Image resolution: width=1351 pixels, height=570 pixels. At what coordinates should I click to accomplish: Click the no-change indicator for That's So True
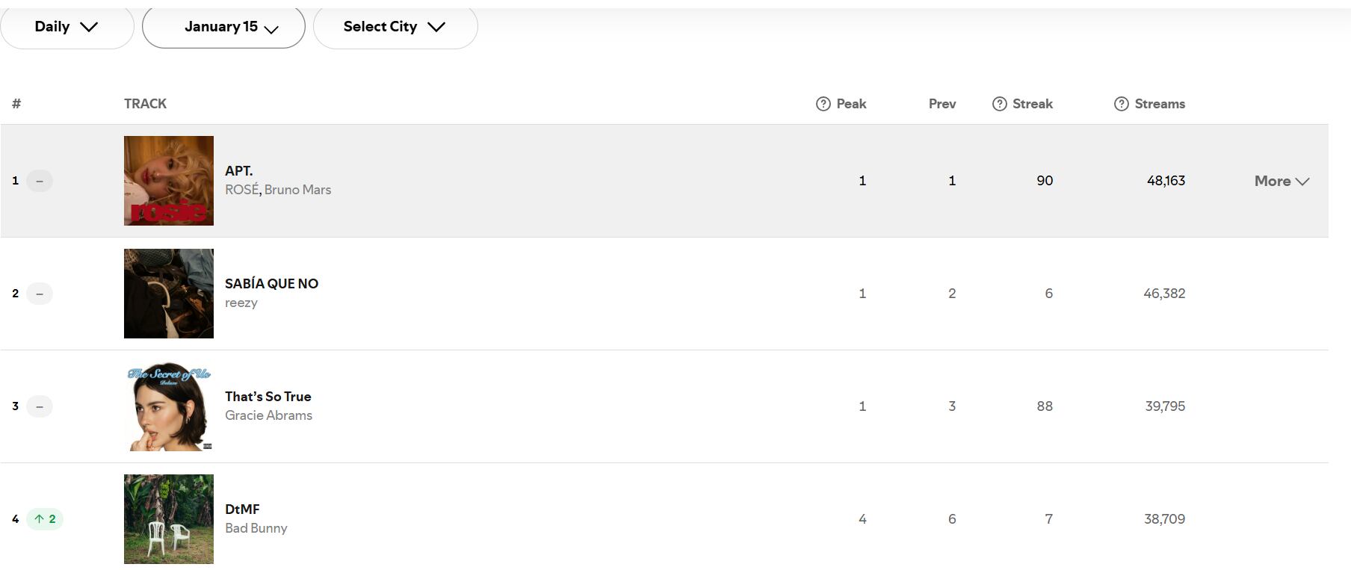(x=40, y=406)
